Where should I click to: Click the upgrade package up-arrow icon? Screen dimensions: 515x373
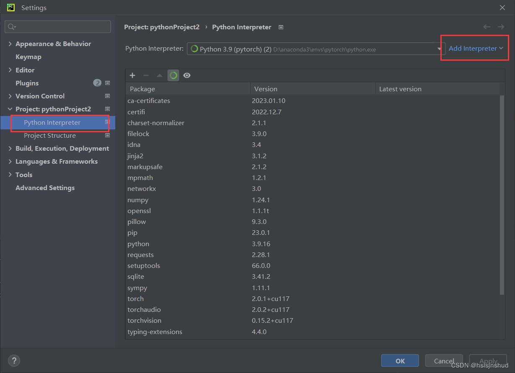[160, 75]
